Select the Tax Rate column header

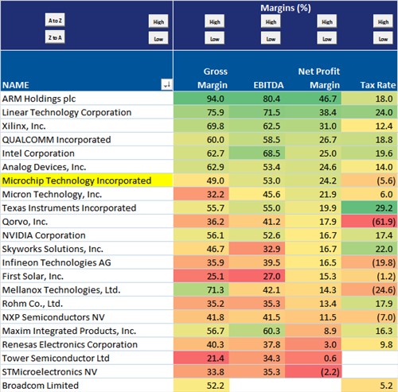(369, 71)
